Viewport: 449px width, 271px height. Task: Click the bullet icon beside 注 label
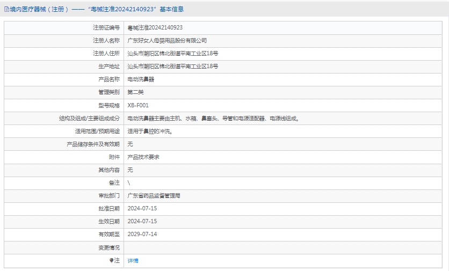[111, 260]
